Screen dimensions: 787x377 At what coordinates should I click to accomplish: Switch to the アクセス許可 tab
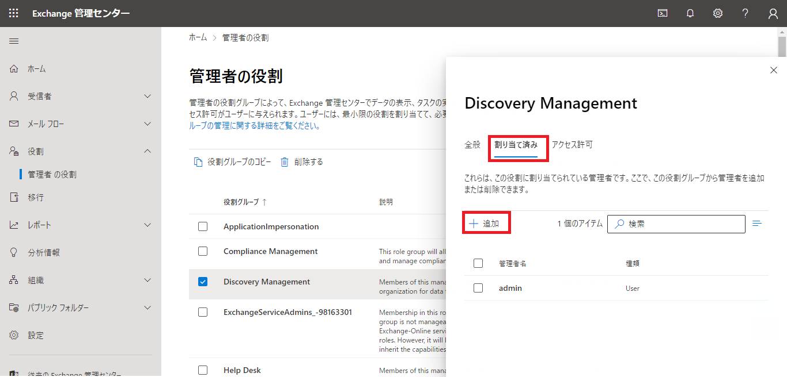(x=572, y=145)
